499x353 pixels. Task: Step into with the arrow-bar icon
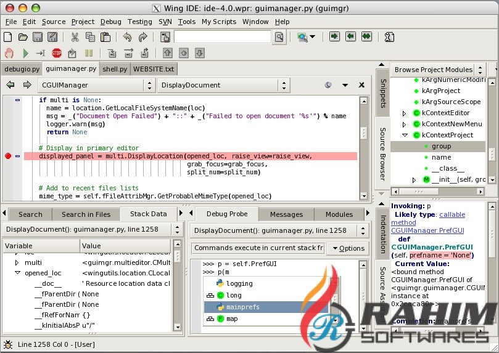click(41, 53)
